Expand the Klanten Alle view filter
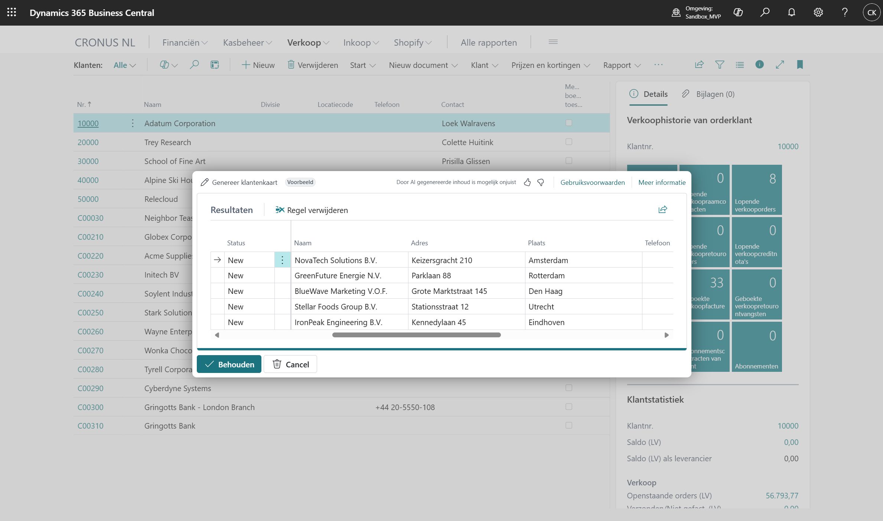The image size is (883, 521). pyautogui.click(x=124, y=65)
